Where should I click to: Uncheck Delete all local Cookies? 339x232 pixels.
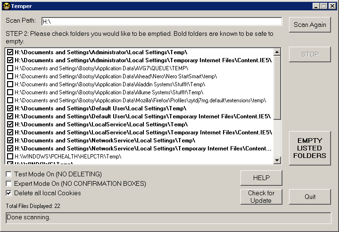pyautogui.click(x=9, y=193)
